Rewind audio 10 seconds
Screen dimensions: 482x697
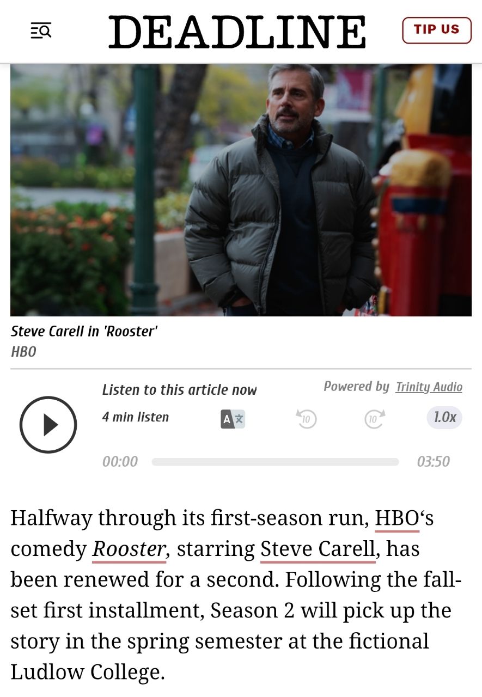(x=306, y=418)
